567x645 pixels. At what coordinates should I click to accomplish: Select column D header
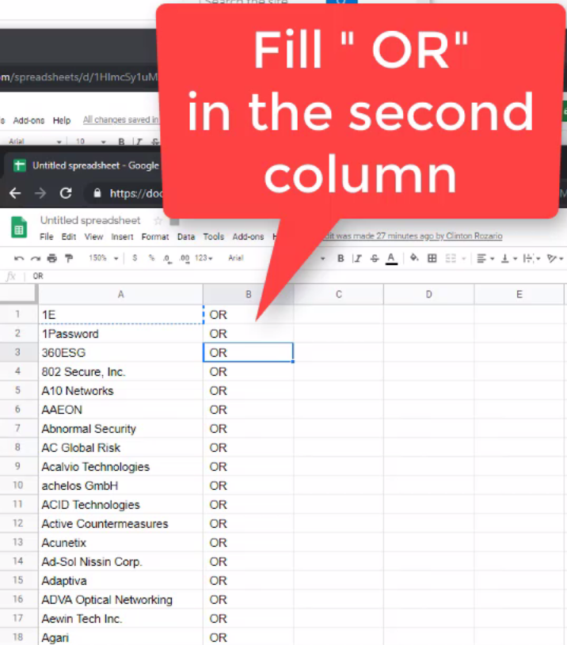[428, 294]
